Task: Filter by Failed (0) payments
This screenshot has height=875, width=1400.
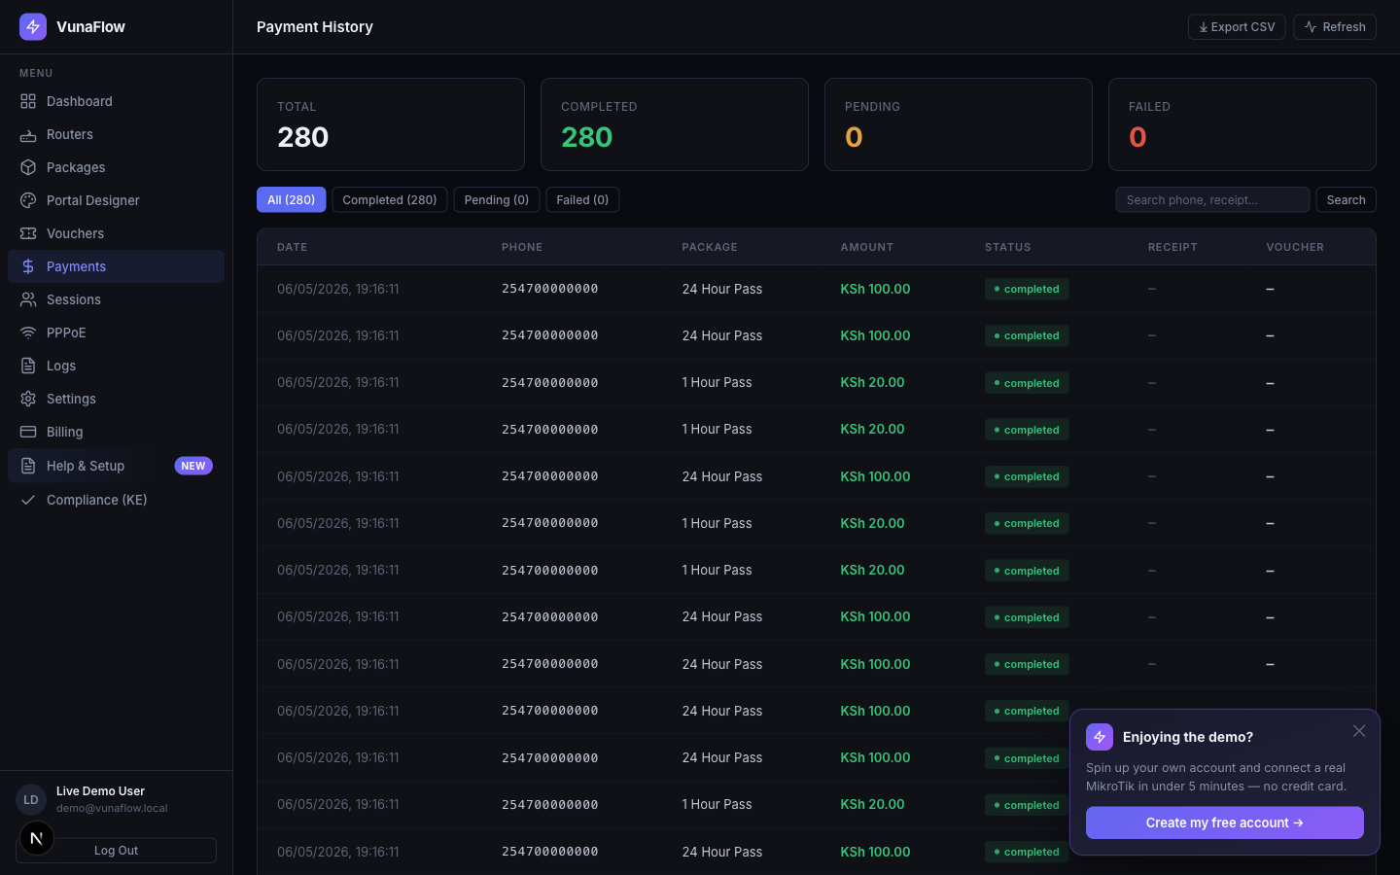Action: (x=582, y=199)
